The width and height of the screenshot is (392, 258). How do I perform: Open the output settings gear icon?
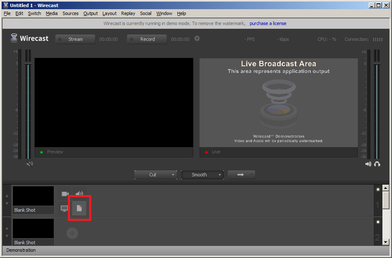[197, 38]
